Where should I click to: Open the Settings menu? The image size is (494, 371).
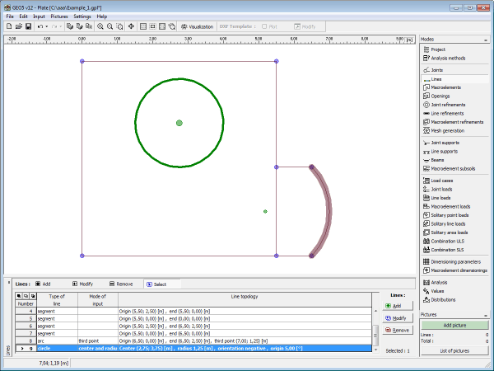coord(82,16)
